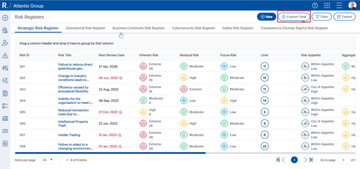Switch to Strategic Risk Register tab
Viewport: 360px width, 169px height.
[38, 28]
